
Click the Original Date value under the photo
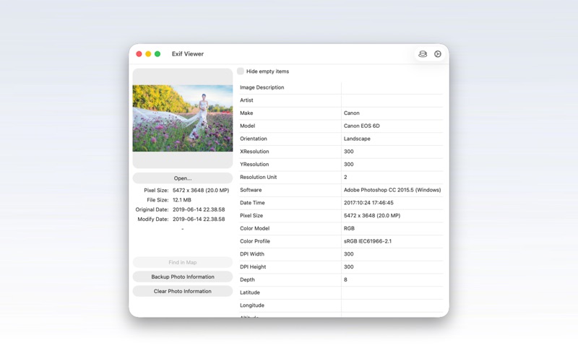199,209
